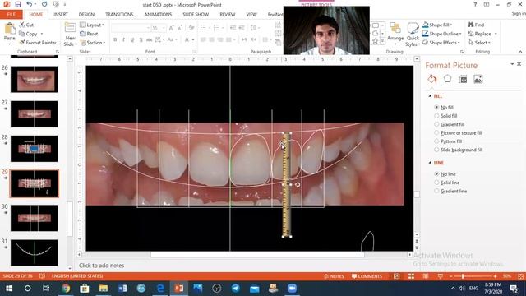
Task: Open Zoom from the taskbar
Action: point(293,289)
